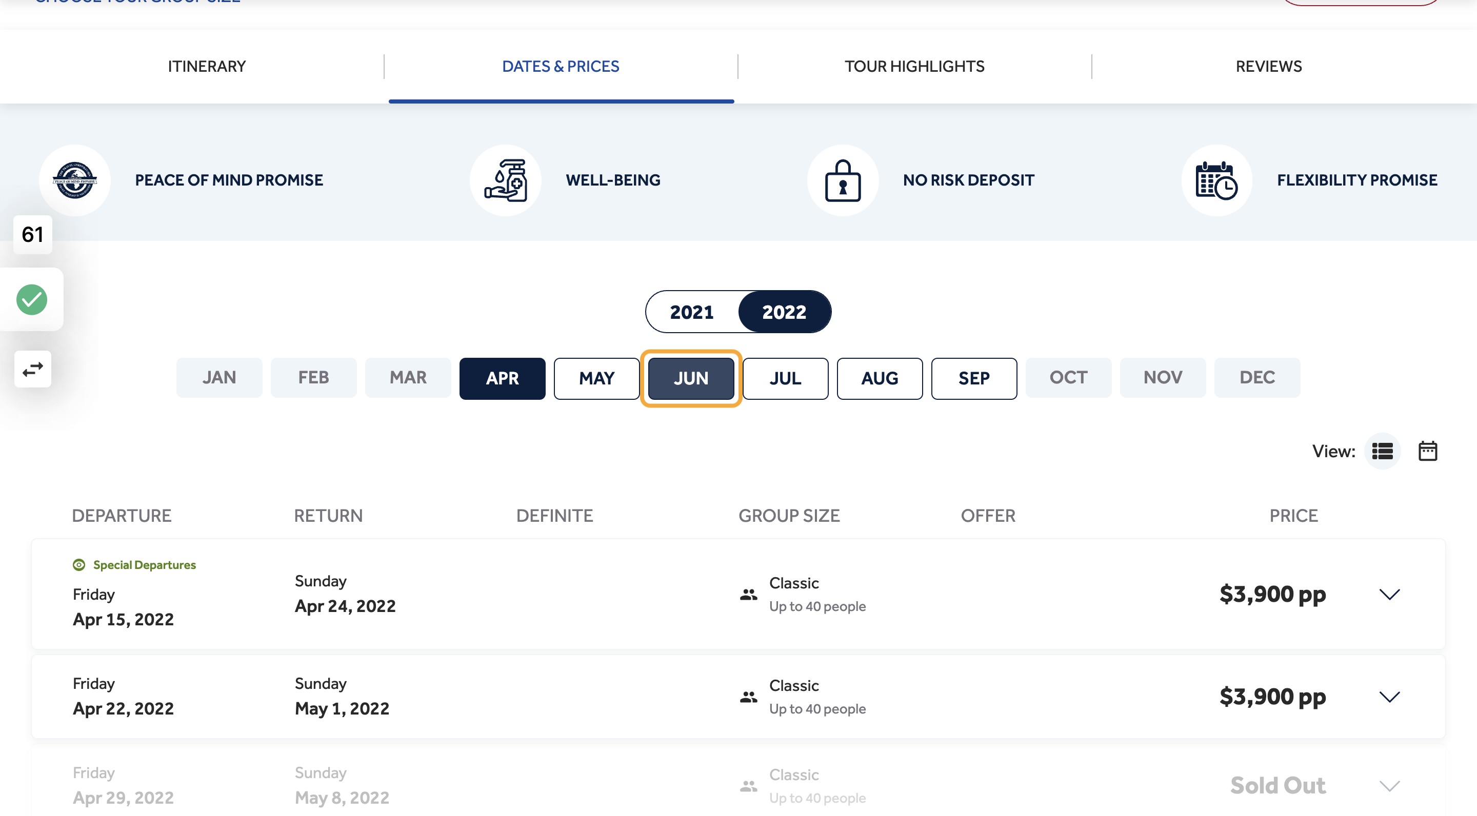
Task: Select the JUL month filter
Action: [x=785, y=378]
